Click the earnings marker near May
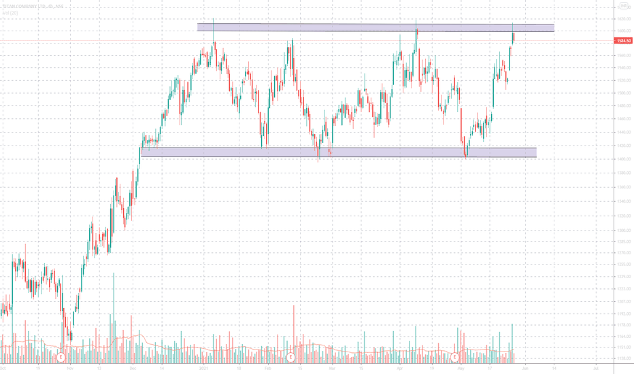This screenshot has height=374, width=634. 455,357
